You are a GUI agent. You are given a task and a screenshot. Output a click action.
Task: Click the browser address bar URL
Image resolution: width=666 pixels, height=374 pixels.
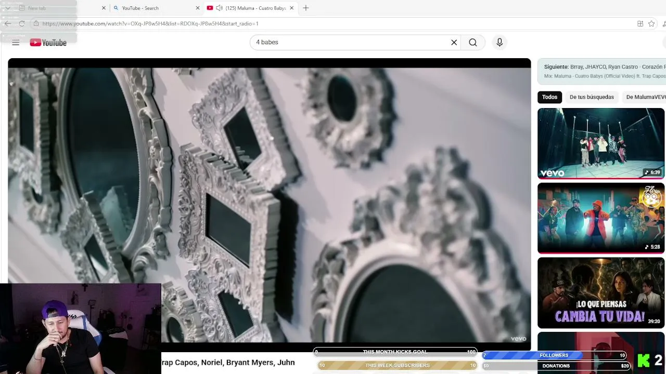[x=150, y=23]
